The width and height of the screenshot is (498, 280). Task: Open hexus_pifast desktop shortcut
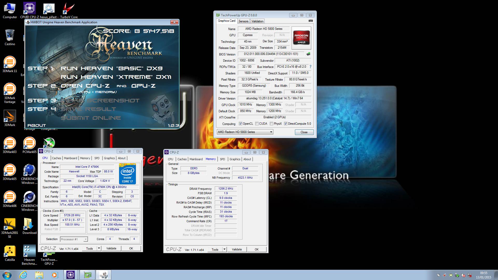[49, 11]
